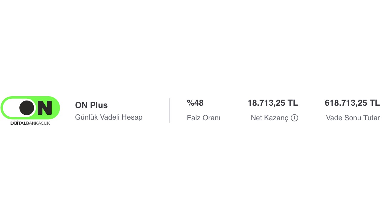The image size is (387, 218).
Task: Select the Günlük Vadeli Hesap subtitle
Action: [x=109, y=117]
